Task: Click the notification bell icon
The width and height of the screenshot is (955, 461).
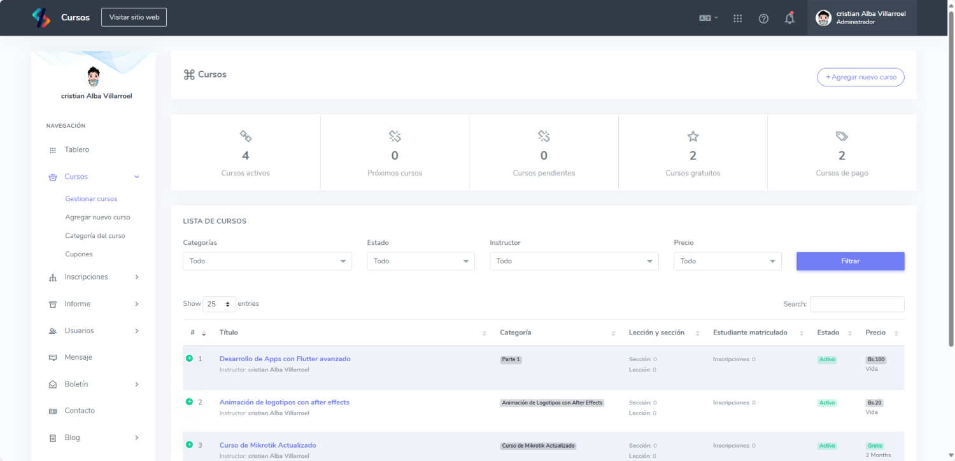Action: [x=789, y=18]
